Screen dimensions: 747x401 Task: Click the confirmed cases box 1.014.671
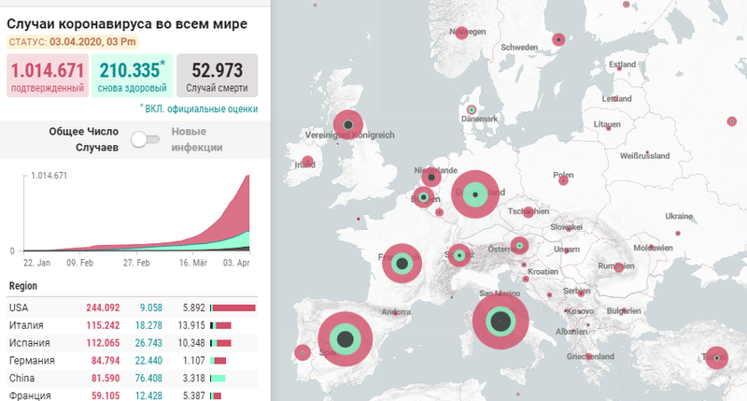[x=48, y=76]
